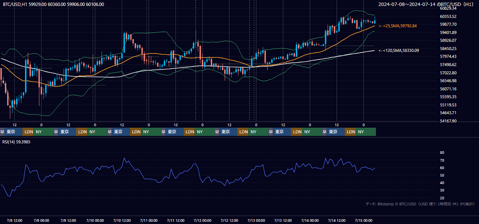Select time axis label 7/12 00:00
Image resolution: width=479 pixels, height=224 pixels.
pyautogui.click(x=202, y=220)
